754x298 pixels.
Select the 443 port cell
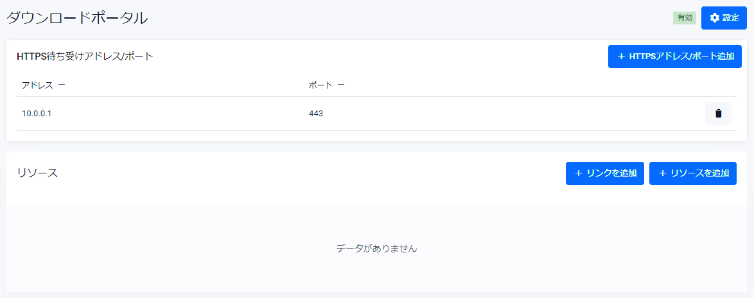click(x=316, y=114)
